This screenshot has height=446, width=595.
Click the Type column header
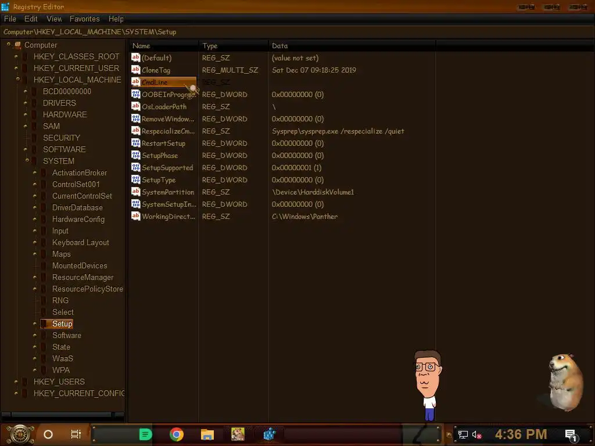point(233,45)
